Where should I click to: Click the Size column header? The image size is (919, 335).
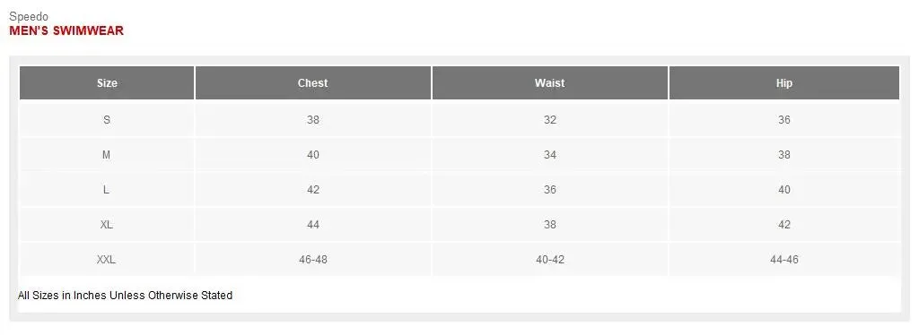(107, 83)
